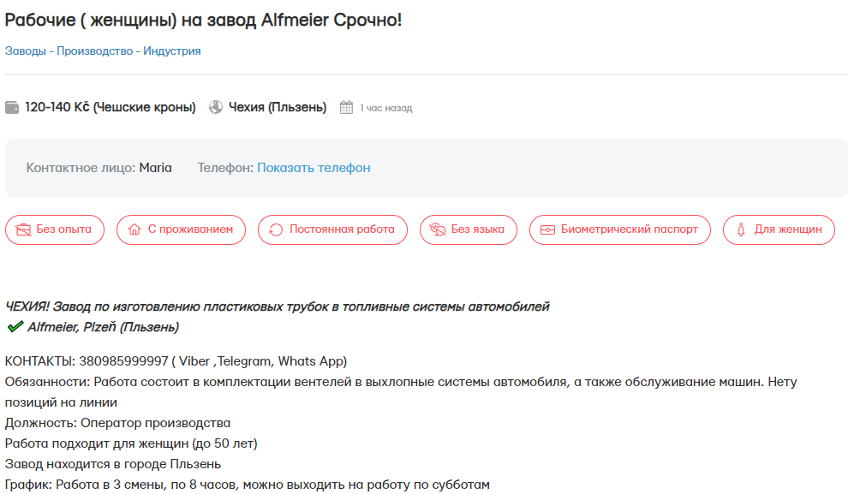
Task: Click the Чехия (Пльзень) location text
Action: pos(278,108)
